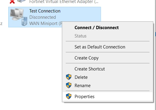Choose Set as Default Connection

(107, 47)
